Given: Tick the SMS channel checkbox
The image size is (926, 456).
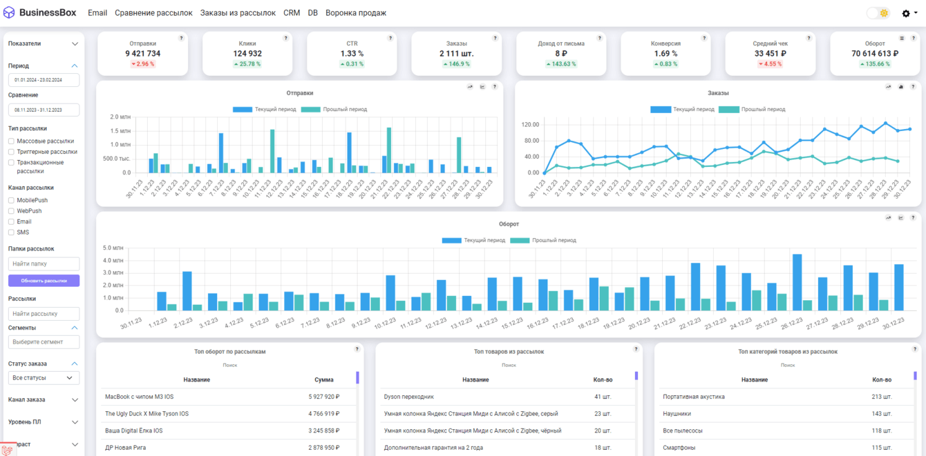Looking at the screenshot, I should [11, 232].
